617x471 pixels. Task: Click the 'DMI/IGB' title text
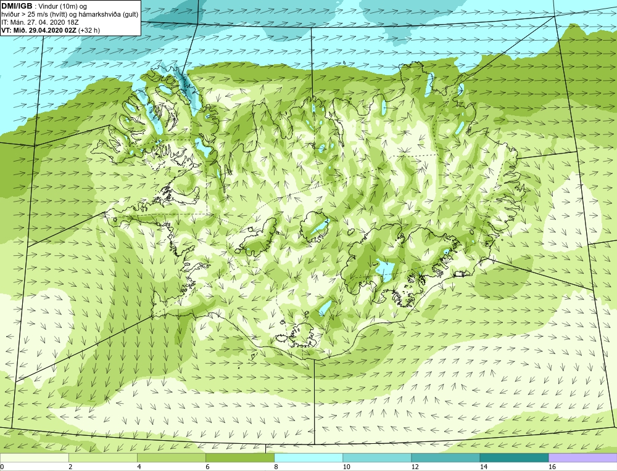[17, 6]
